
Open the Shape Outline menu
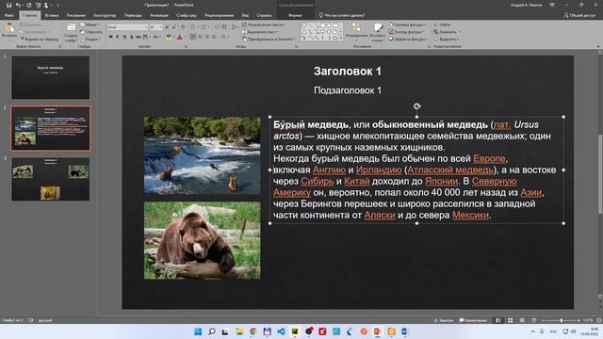point(407,32)
